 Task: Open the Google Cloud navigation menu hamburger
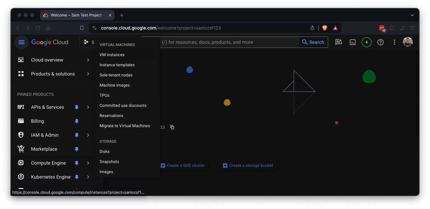[x=22, y=42]
